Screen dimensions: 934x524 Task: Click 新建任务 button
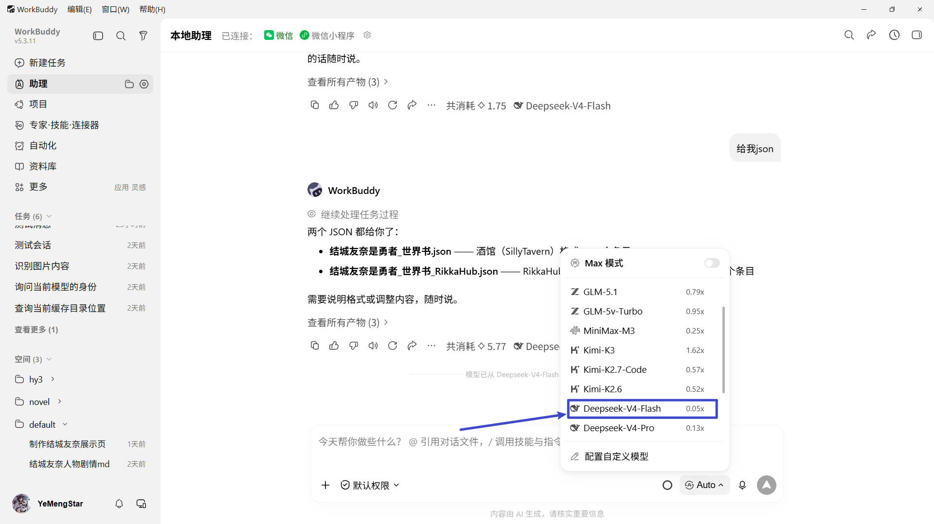point(80,63)
